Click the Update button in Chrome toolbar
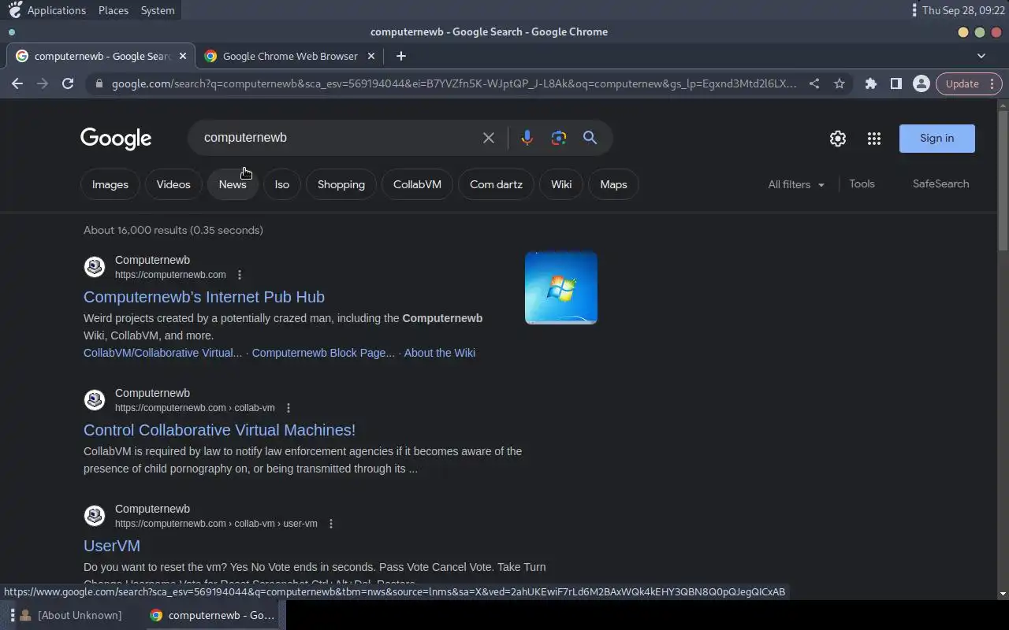This screenshot has width=1009, height=630. point(962,83)
